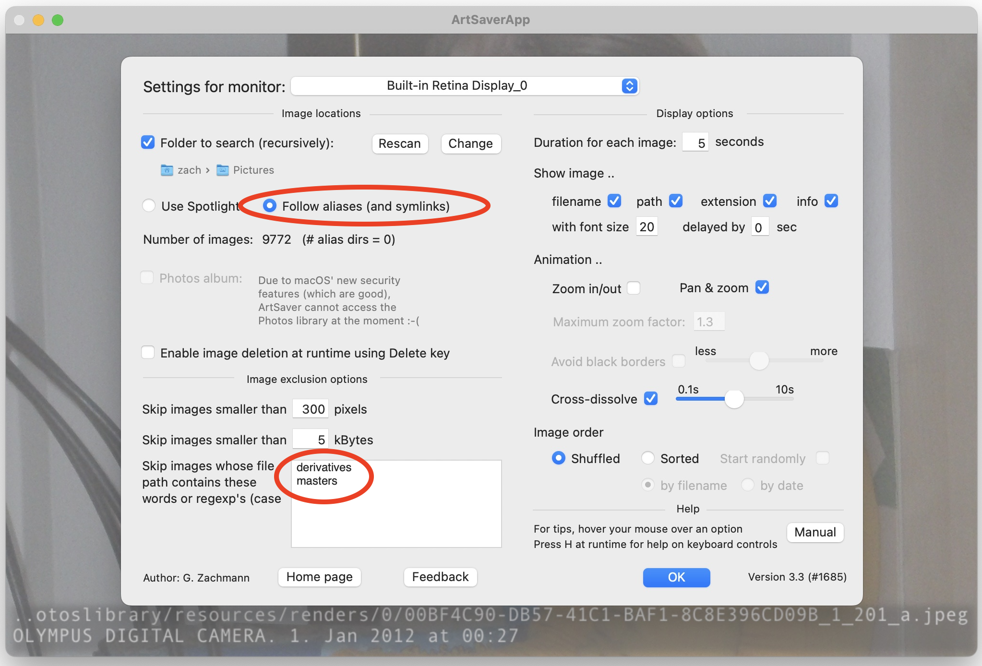Click the Feedback button
The width and height of the screenshot is (982, 666).
pyautogui.click(x=440, y=577)
